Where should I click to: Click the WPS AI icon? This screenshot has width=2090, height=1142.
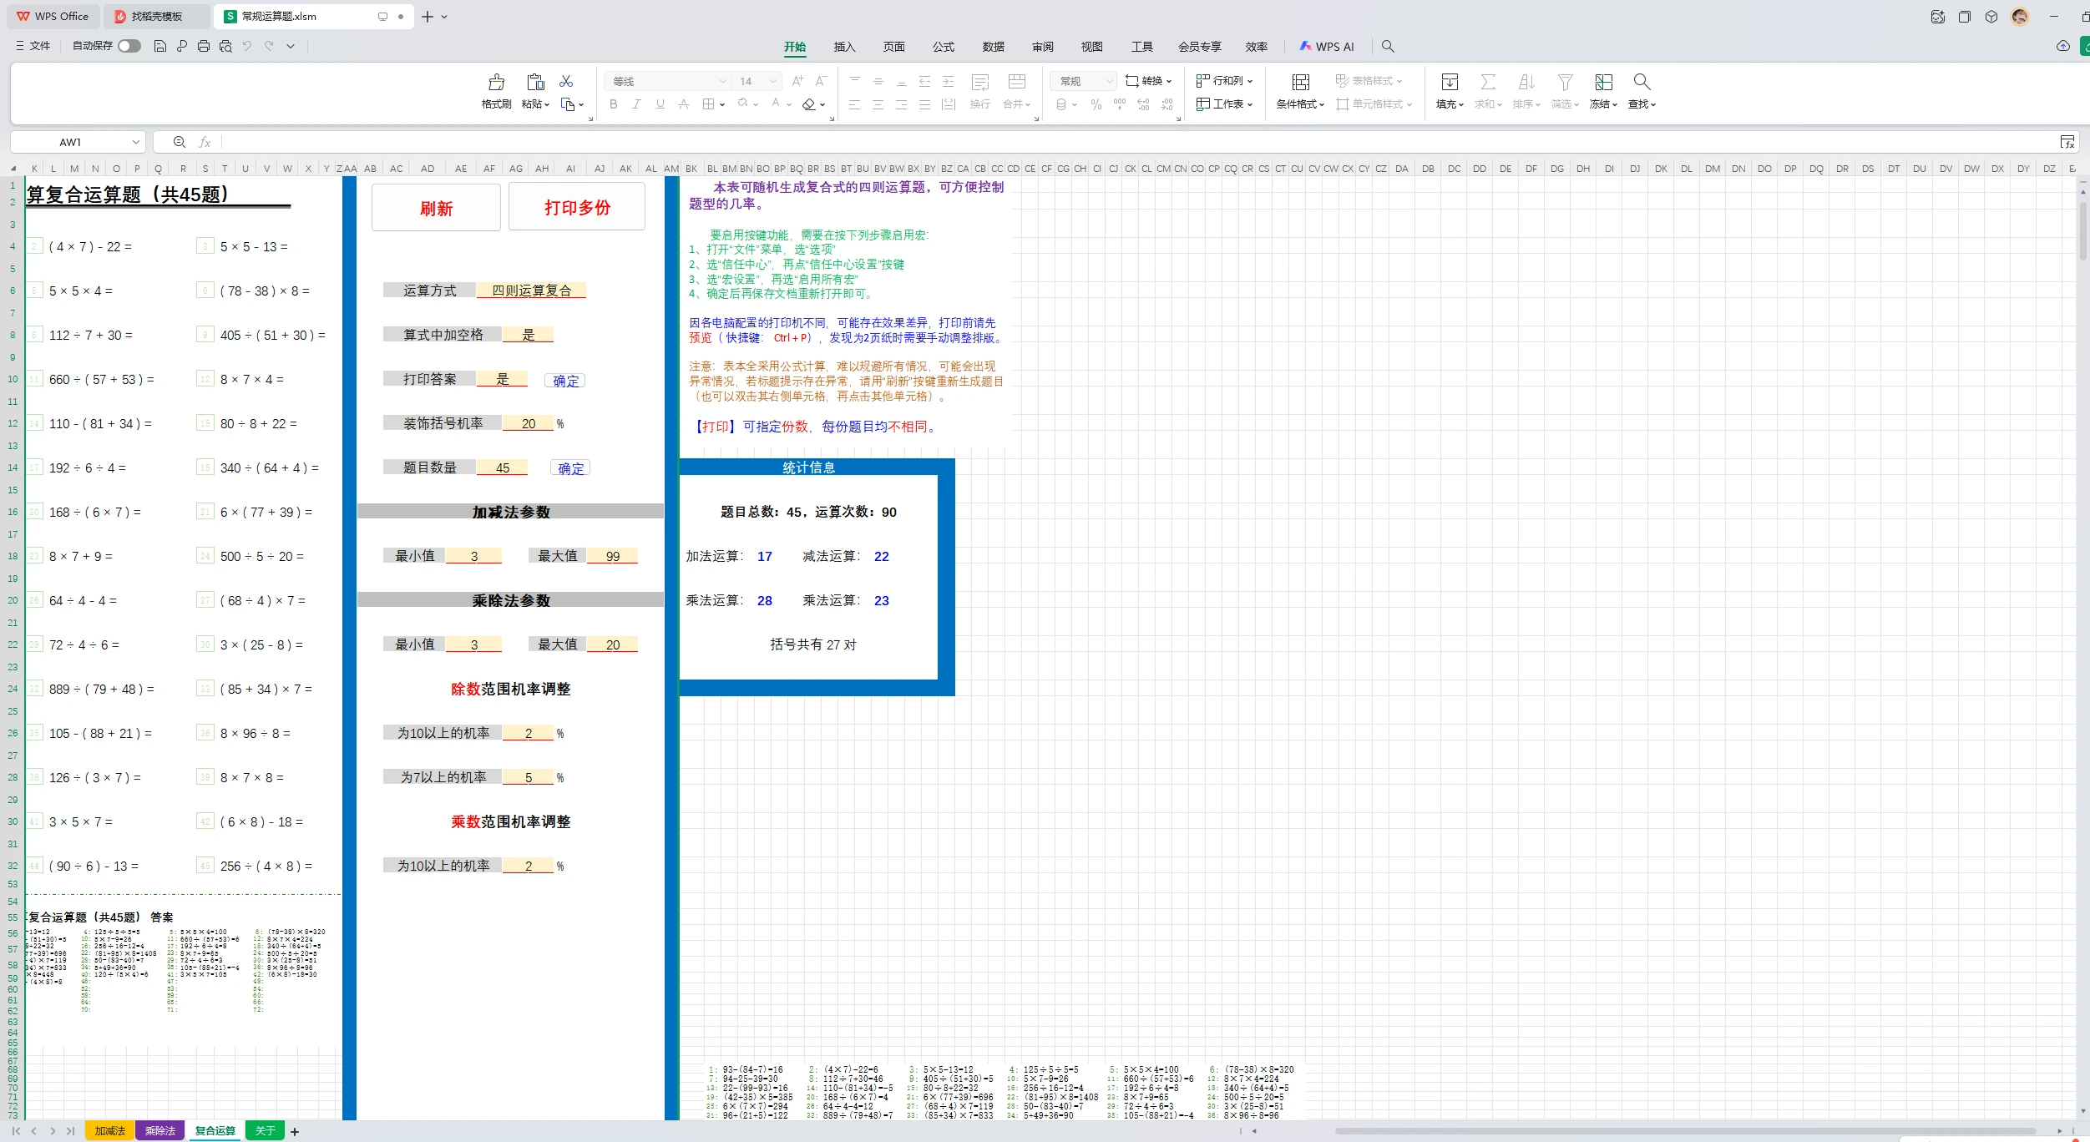click(x=1326, y=46)
